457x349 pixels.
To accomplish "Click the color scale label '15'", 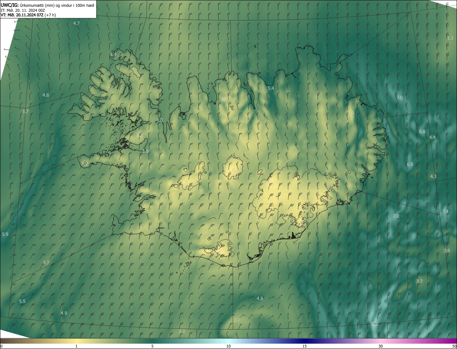I will 305,346.
